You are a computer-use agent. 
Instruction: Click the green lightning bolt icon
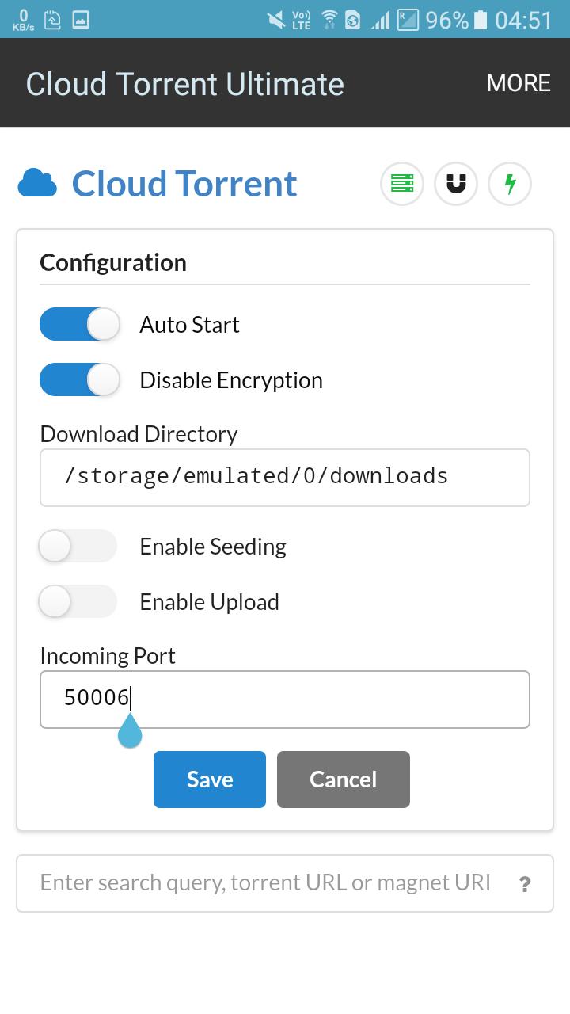click(510, 184)
